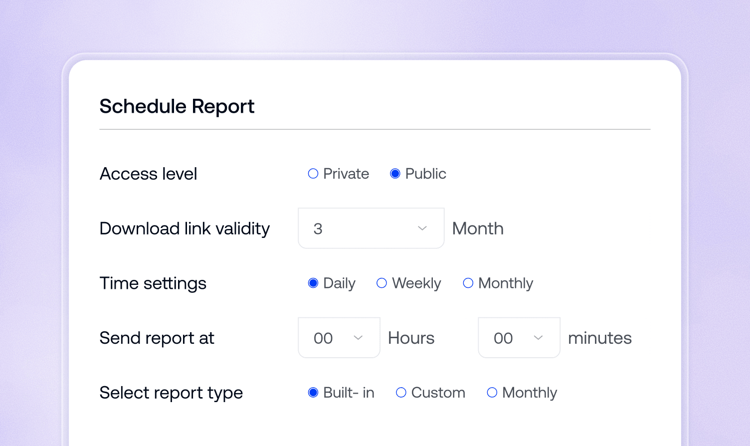This screenshot has height=446, width=750.
Task: Select the Built-in report type
Action: 313,393
